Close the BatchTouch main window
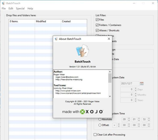The height and width of the screenshot is (140, 158). (153, 3)
